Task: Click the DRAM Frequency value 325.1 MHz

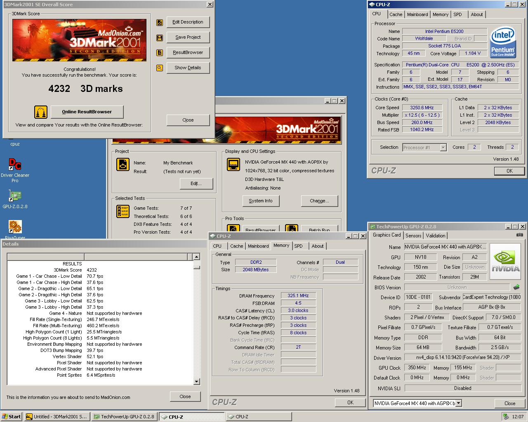Action: pyautogui.click(x=298, y=296)
